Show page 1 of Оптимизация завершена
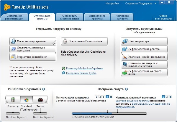The height and width of the screenshot is (122, 177). (x=96, y=97)
